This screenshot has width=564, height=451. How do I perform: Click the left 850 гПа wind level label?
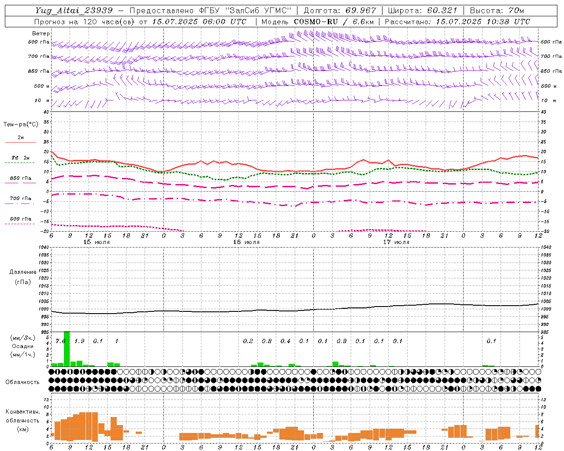click(x=39, y=71)
